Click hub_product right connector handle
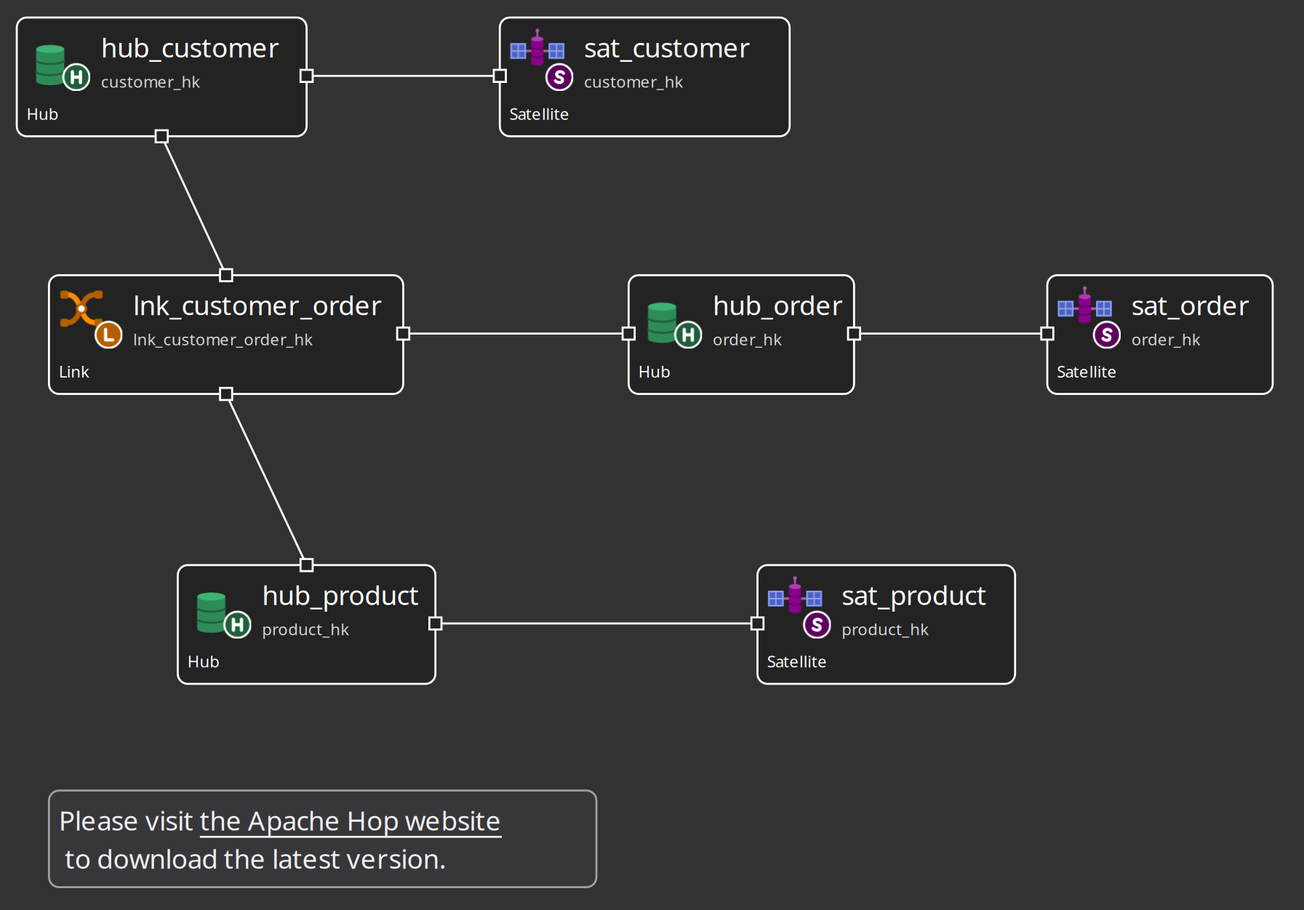This screenshot has width=1304, height=910. tap(436, 623)
